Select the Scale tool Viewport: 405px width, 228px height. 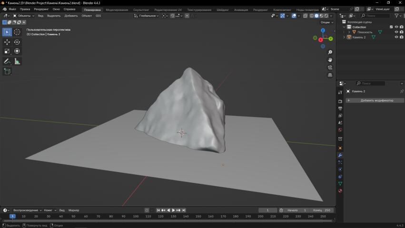(7, 51)
